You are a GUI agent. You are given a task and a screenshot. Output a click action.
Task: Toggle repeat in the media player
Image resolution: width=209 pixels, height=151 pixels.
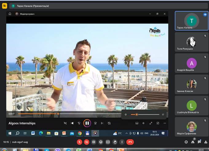[x=109, y=123]
